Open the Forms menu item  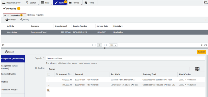(x=89, y=3)
